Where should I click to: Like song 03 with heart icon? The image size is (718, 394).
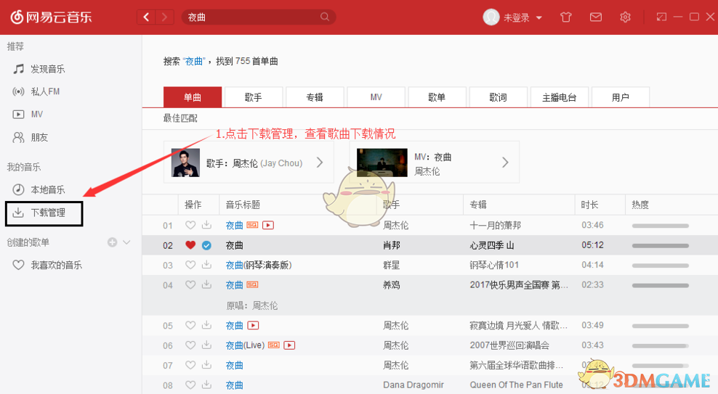pos(190,265)
